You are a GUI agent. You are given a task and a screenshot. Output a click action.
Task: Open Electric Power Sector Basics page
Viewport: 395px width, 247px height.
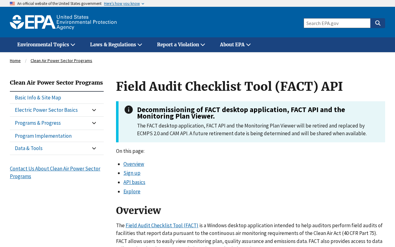(x=46, y=110)
